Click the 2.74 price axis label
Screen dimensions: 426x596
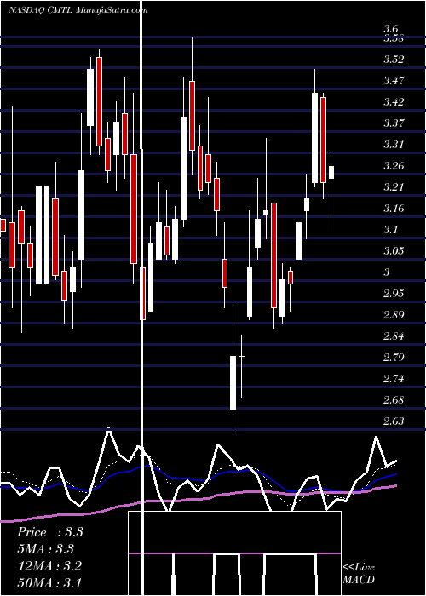[394, 379]
